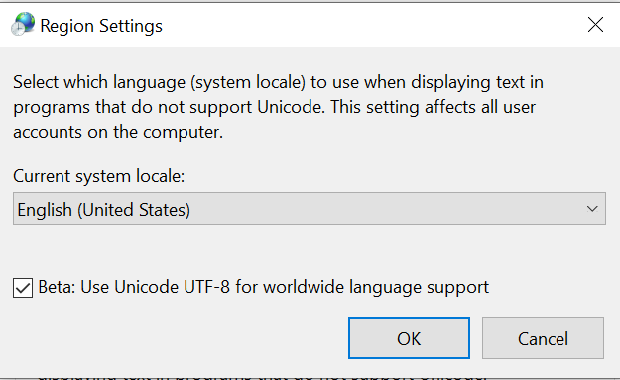The height and width of the screenshot is (380, 620).
Task: Click the first line of instruction text
Action: pyautogui.click(x=278, y=82)
